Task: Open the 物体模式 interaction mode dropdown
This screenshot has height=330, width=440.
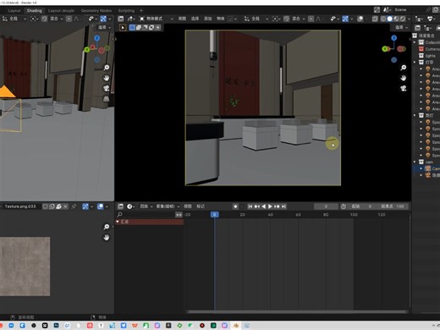Action: click(x=156, y=19)
